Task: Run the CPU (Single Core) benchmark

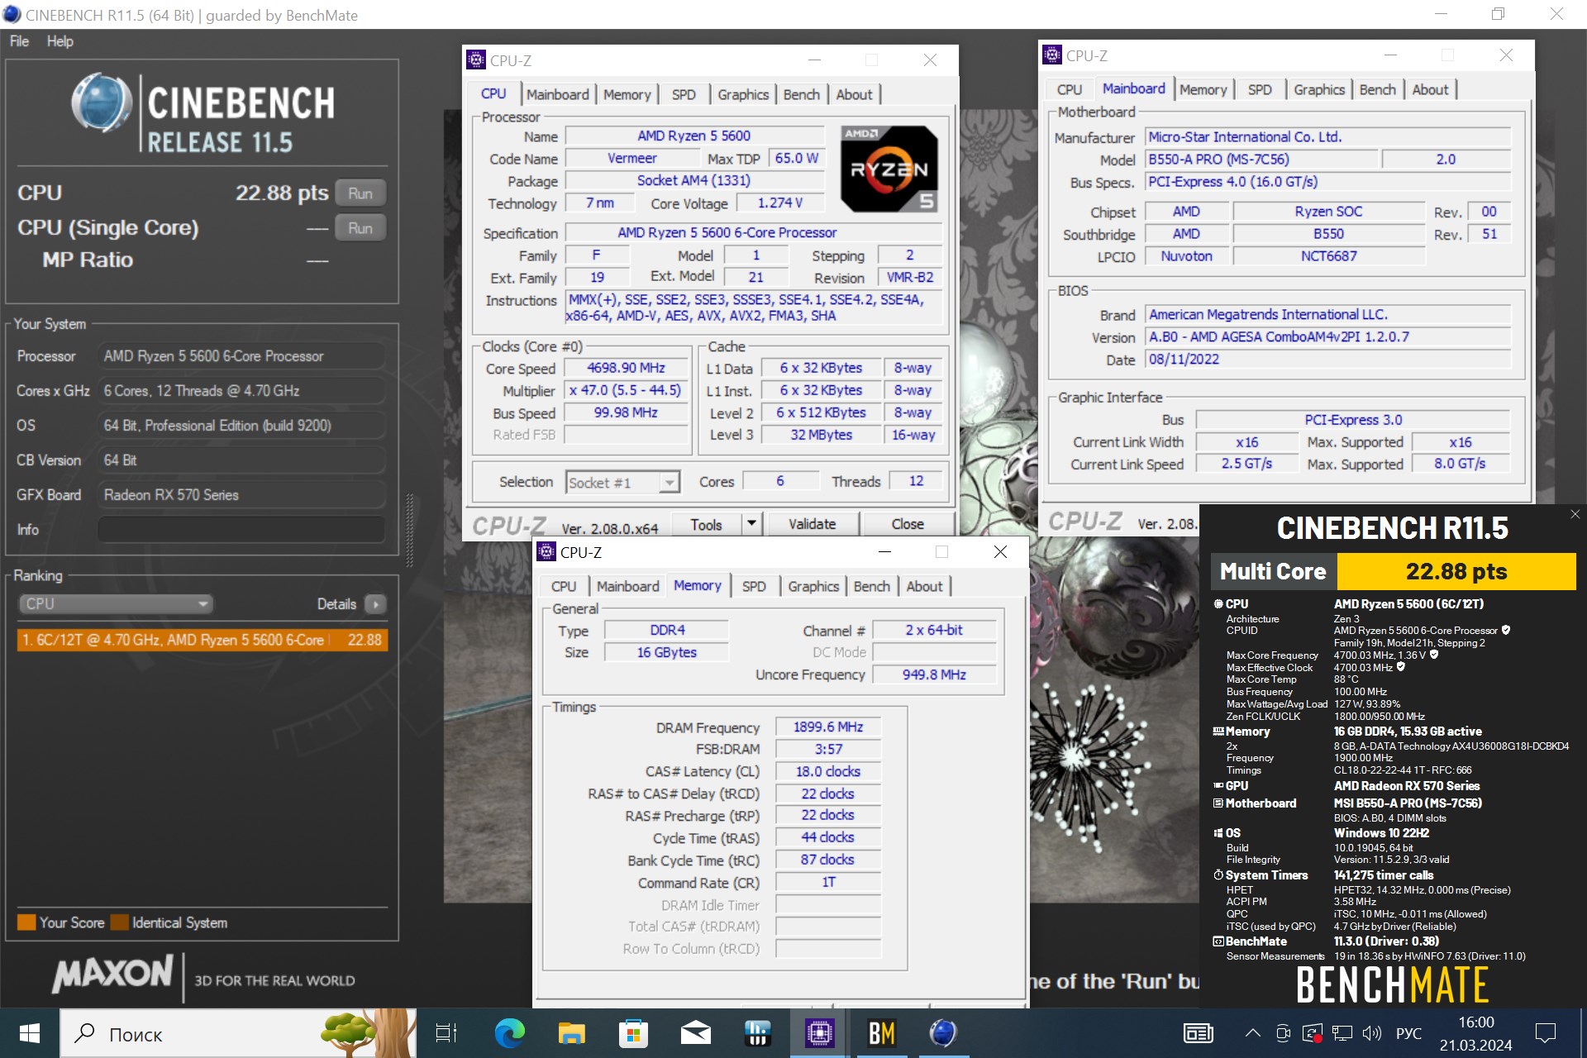Action: point(360,228)
